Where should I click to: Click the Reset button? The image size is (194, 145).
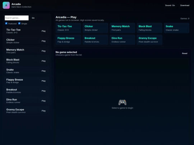tap(185, 53)
